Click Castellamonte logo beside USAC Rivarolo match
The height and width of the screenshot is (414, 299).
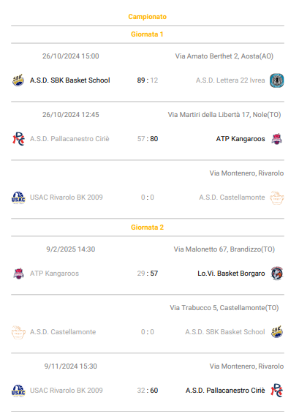[276, 197]
